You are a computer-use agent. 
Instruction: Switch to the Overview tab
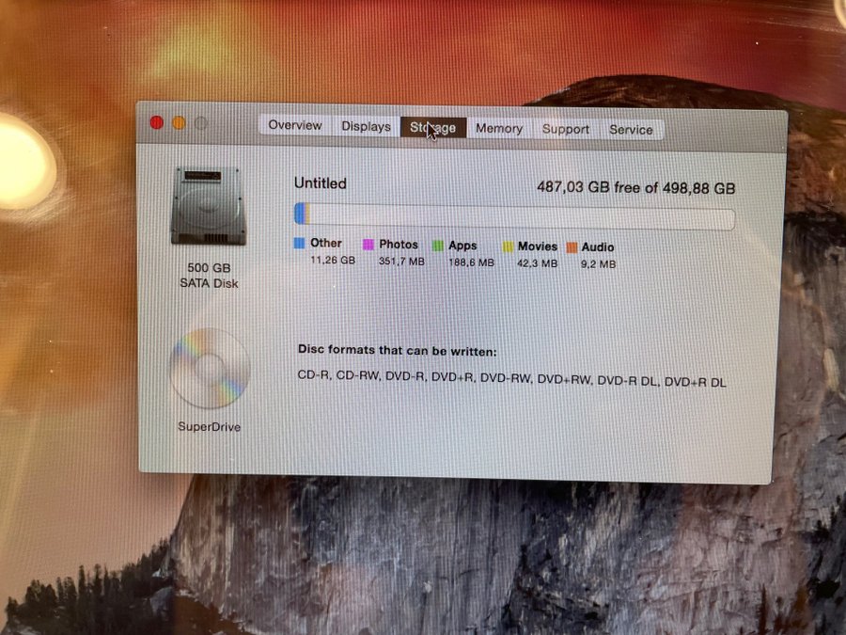[x=294, y=126]
